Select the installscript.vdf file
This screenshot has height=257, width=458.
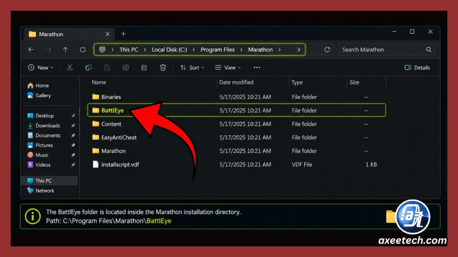pos(237,165)
